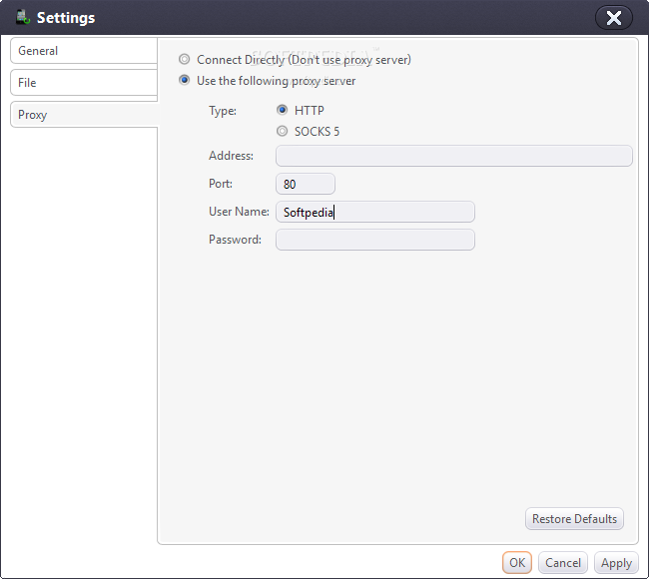649x579 pixels.
Task: Switch to the File settings tab
Action: click(x=84, y=83)
